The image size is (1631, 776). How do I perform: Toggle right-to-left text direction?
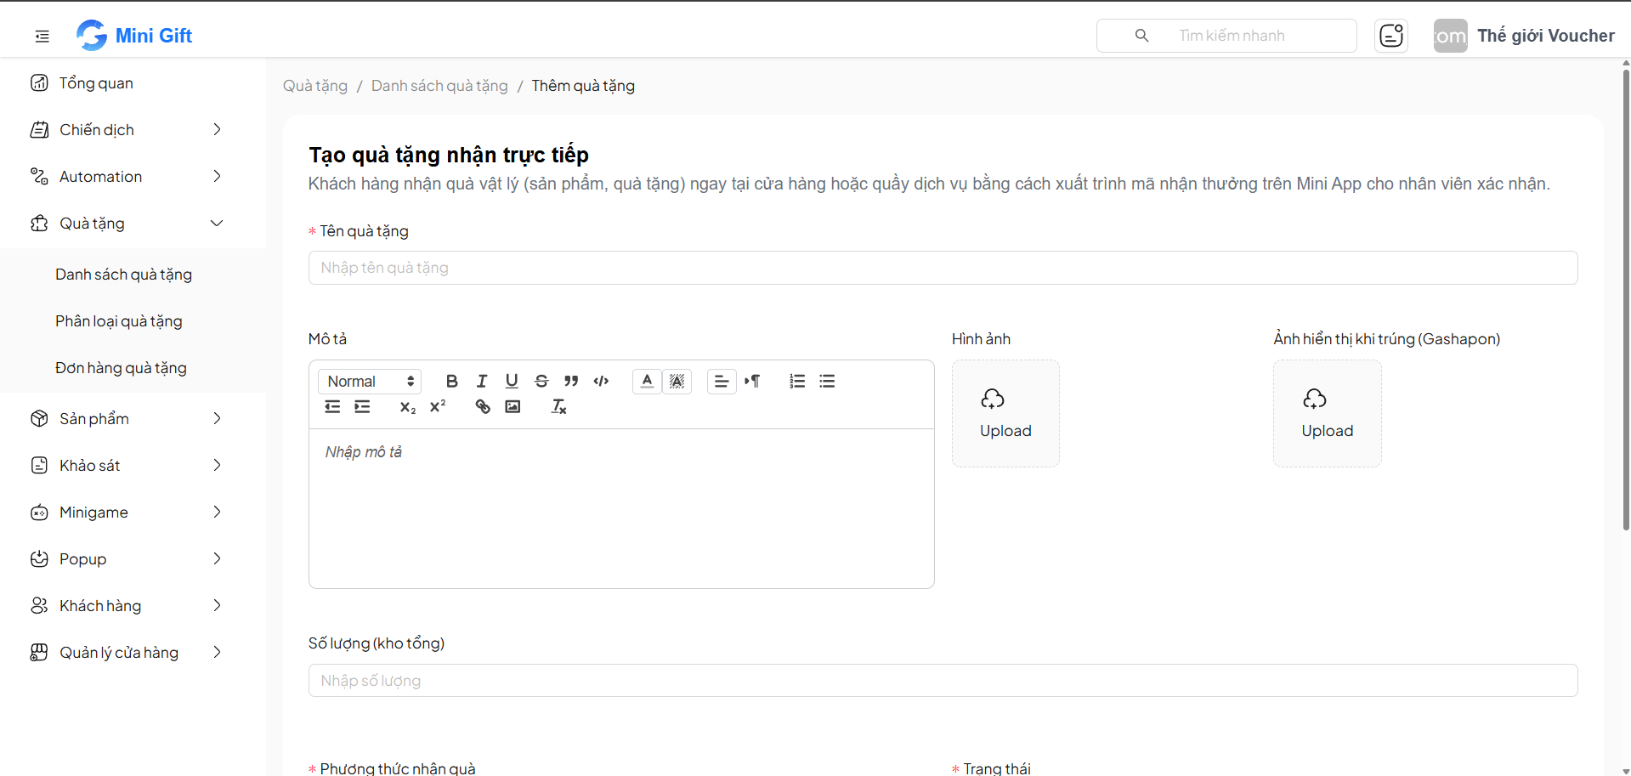point(752,382)
